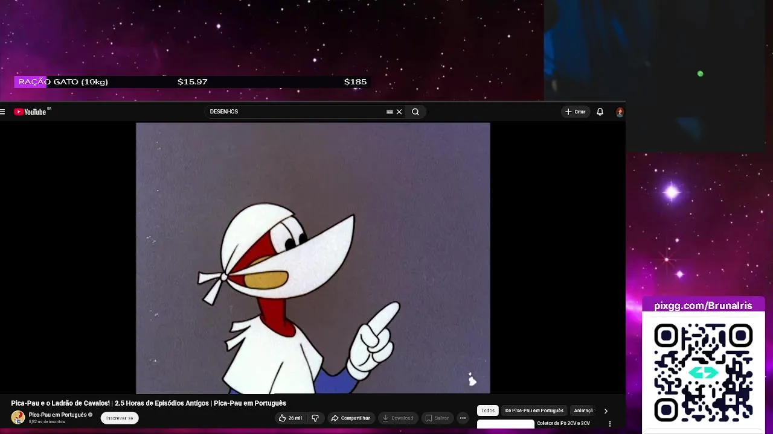
Task: Open the Pica-Pau em Português channel name
Action: coord(57,415)
